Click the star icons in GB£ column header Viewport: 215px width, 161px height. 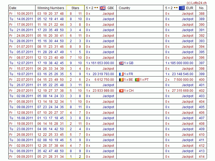tap(96, 8)
